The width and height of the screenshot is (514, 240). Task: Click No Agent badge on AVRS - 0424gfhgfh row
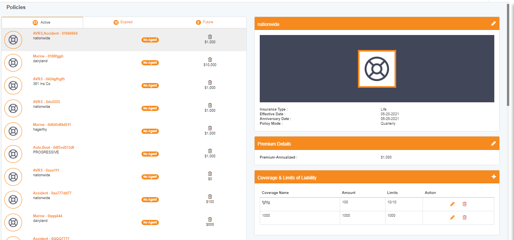(150, 85)
